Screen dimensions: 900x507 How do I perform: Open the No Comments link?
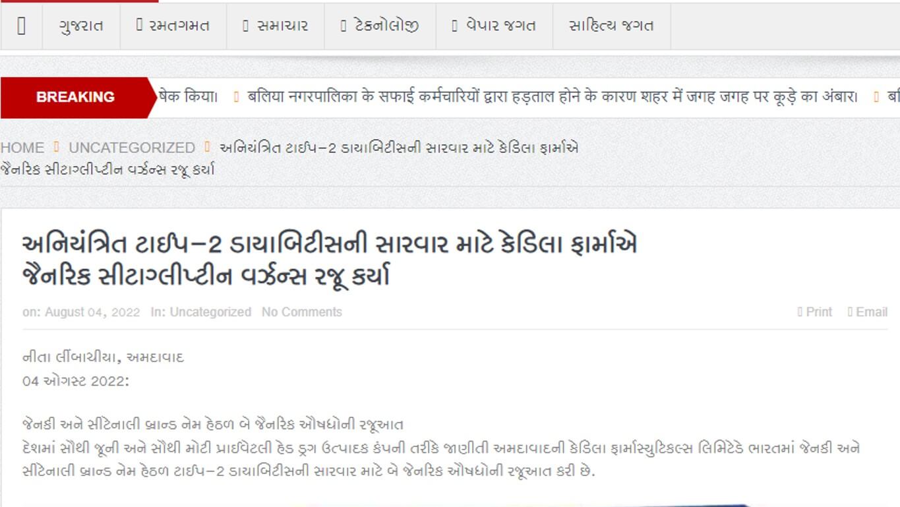[302, 312]
